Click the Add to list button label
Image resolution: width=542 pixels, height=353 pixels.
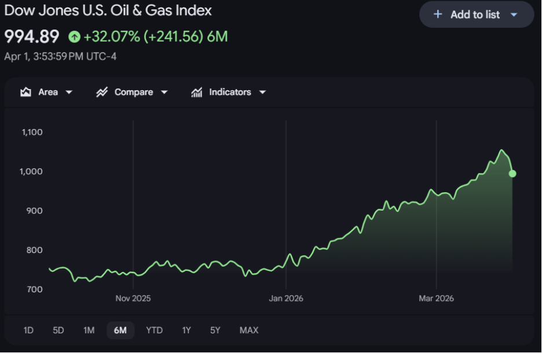(x=475, y=14)
